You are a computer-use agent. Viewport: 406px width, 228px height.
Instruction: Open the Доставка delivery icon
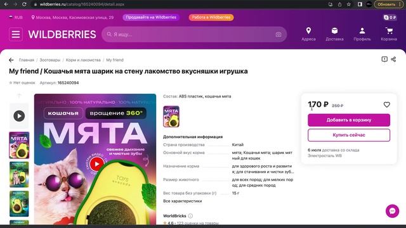click(x=334, y=34)
